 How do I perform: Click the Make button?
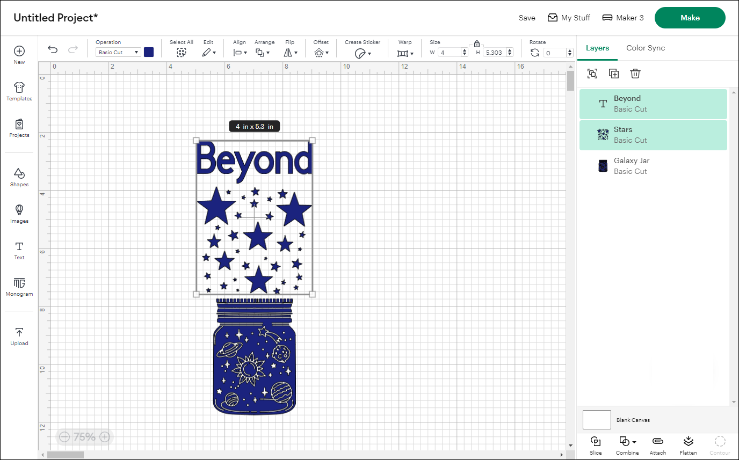point(690,18)
